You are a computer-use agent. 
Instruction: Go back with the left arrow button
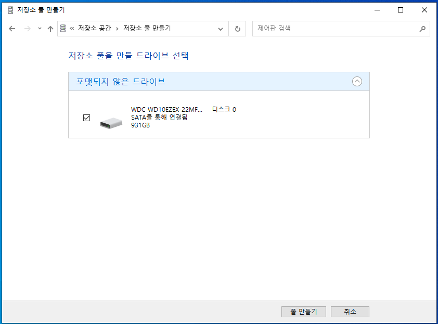12,29
